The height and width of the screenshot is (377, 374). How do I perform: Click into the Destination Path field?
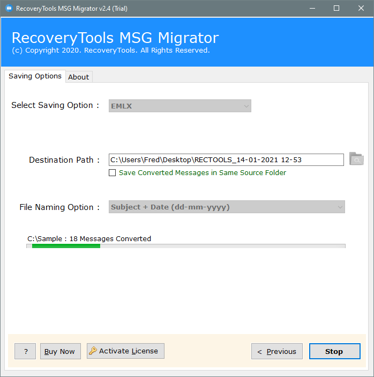[x=226, y=160]
